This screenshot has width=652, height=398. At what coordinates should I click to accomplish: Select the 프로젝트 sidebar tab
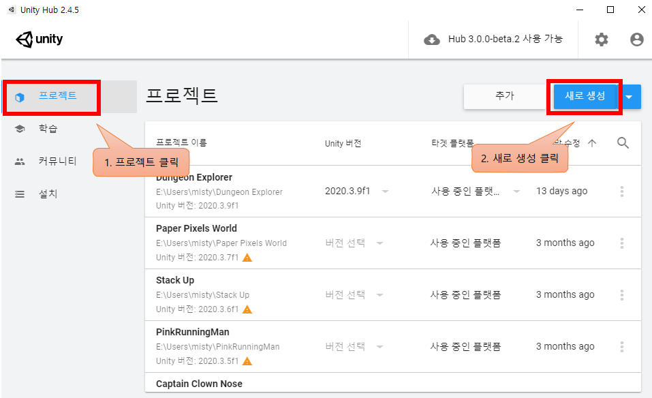tap(69, 97)
